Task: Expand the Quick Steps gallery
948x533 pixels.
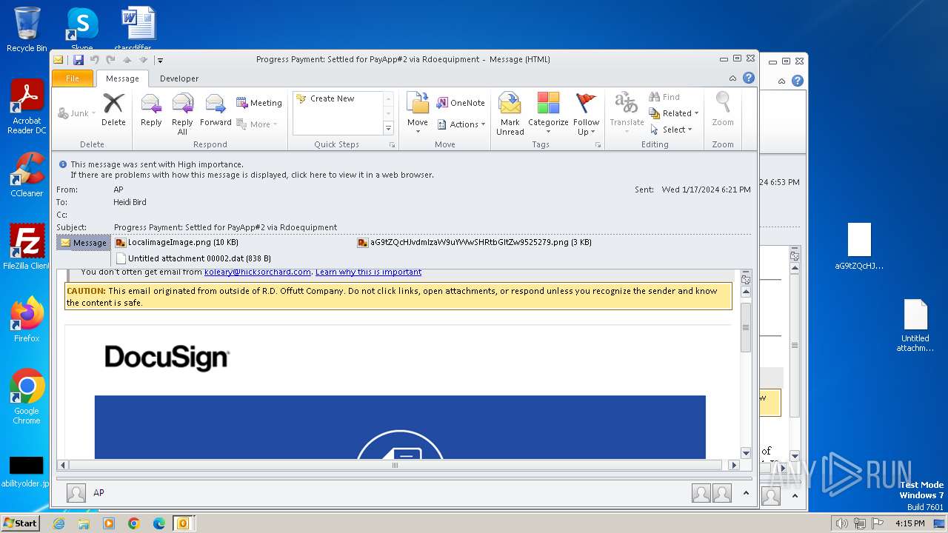Action: [388, 129]
